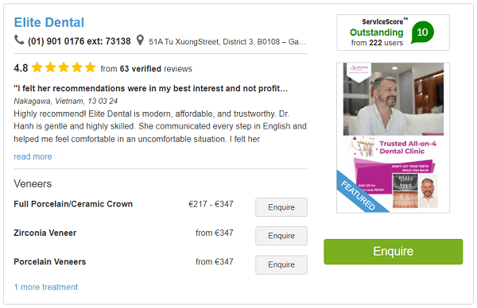Click the first yellow rating star

(37, 67)
